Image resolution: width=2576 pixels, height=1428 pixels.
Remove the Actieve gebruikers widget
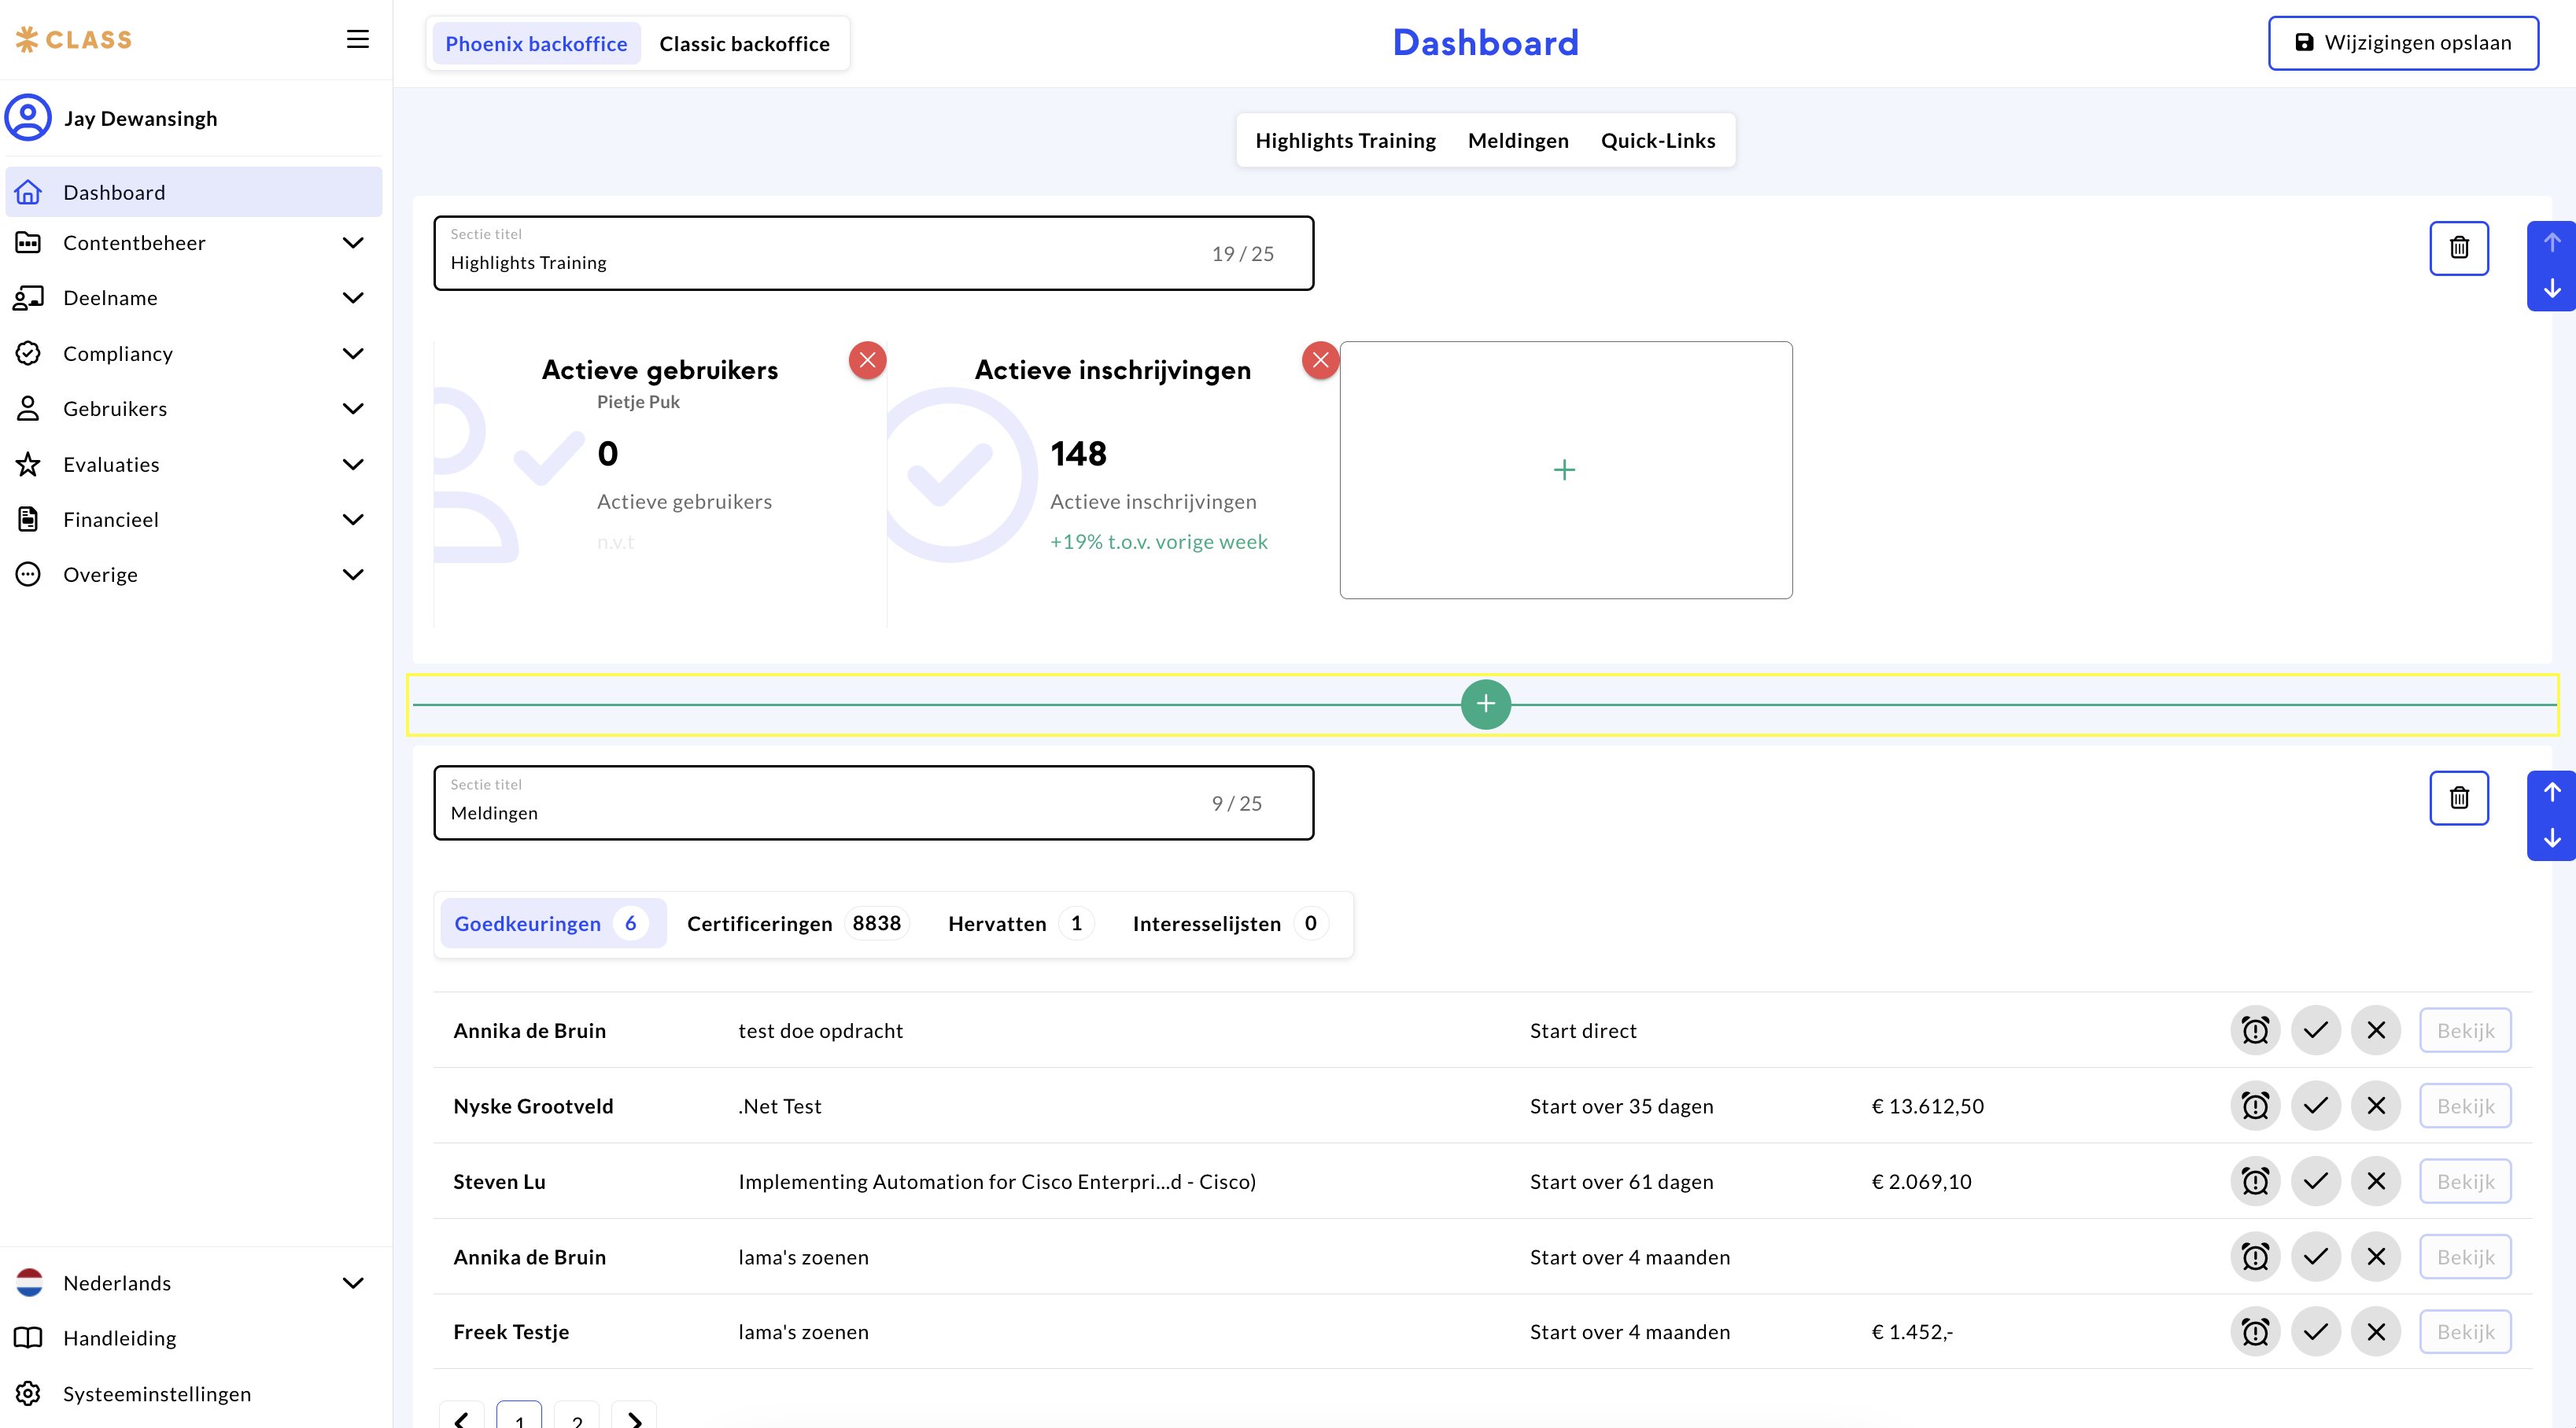867,359
